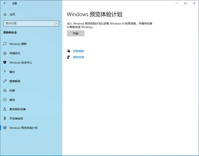Click the 提供反馈 person icon
199x156 pixels.
pos(69,57)
